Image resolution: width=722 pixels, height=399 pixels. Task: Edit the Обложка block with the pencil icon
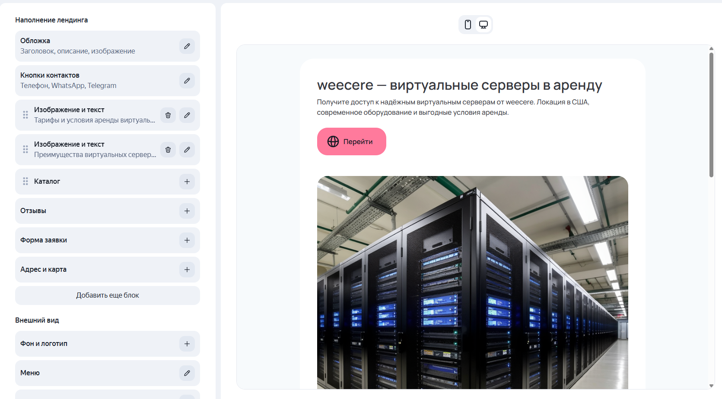(187, 46)
